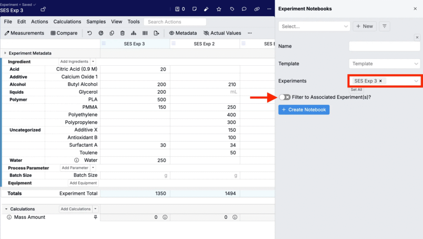Click the refresh icon in the toolbar
423x239 pixels.
pyautogui.click(x=101, y=33)
